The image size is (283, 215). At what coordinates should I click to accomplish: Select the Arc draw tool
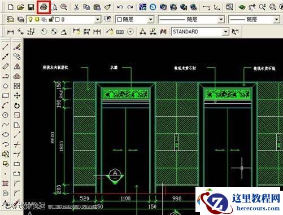point(6,106)
